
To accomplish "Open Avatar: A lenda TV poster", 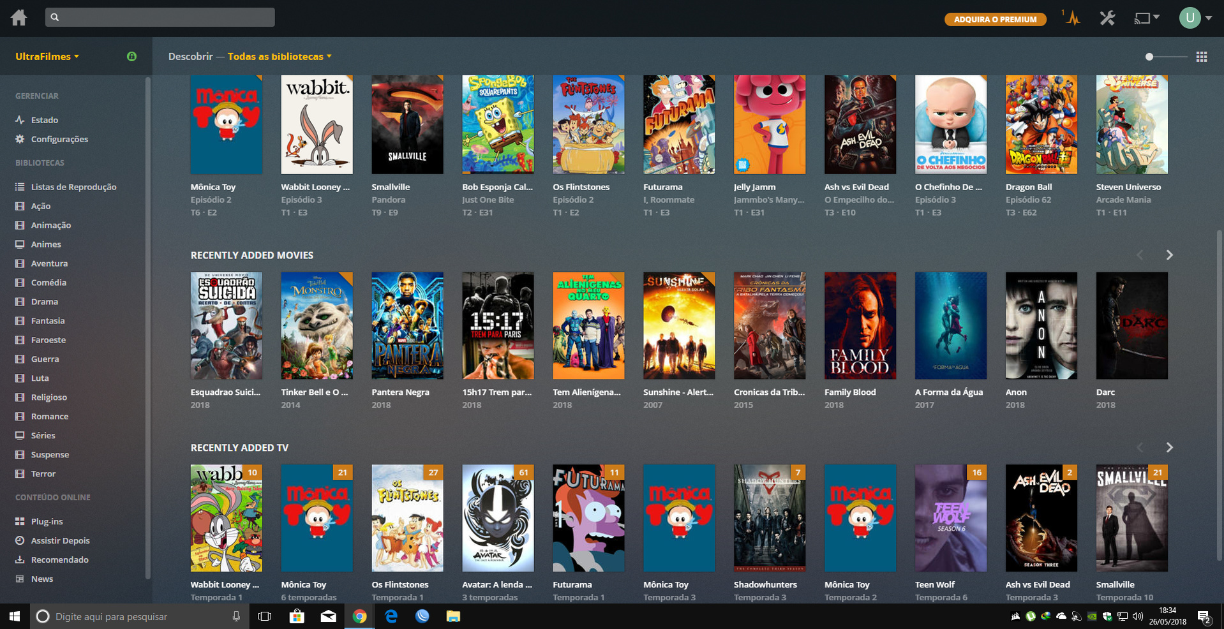I will pos(498,518).
